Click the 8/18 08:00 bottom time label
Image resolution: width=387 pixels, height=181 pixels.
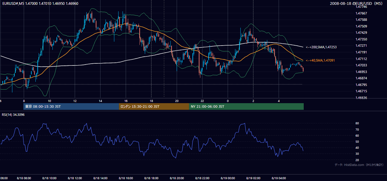coord(24,178)
